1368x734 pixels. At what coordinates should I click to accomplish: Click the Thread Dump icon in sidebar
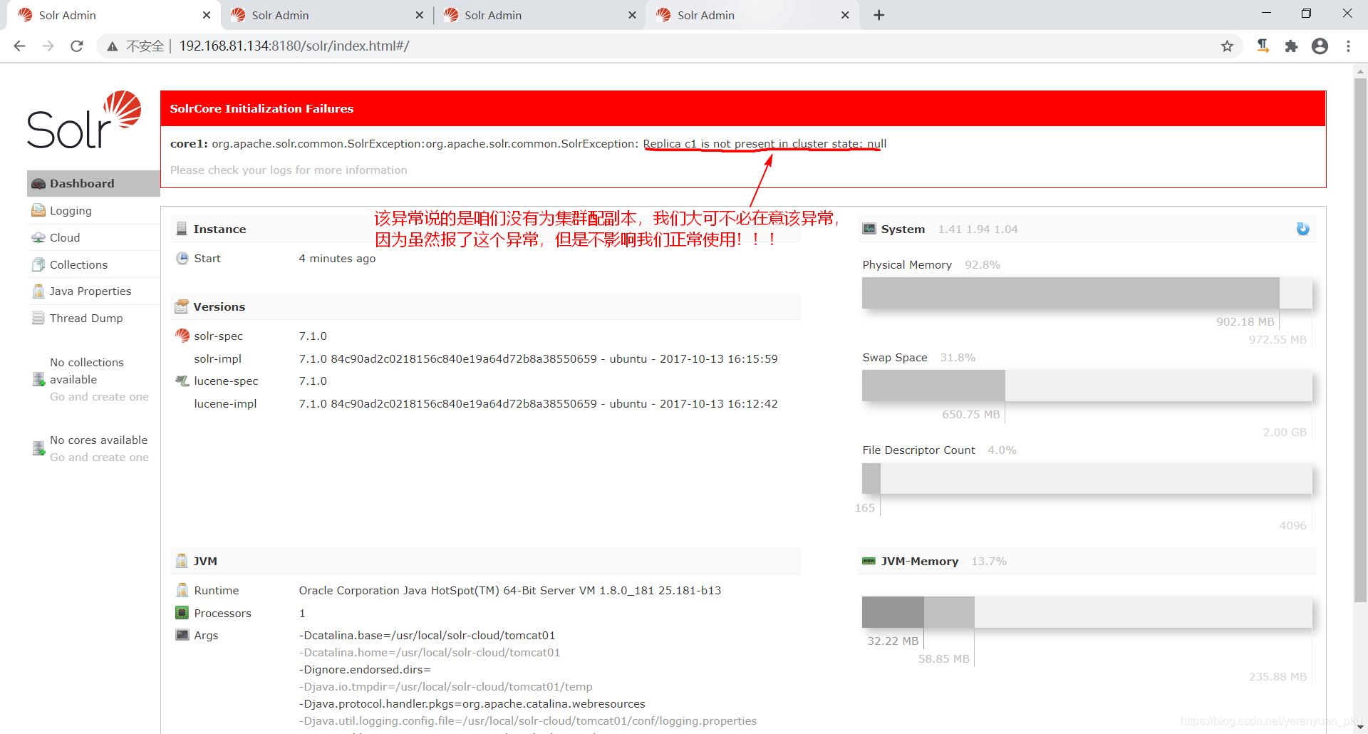point(38,318)
